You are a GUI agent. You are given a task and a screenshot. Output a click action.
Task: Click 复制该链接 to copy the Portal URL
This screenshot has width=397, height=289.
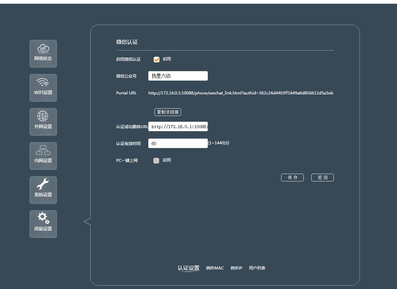[x=168, y=112]
